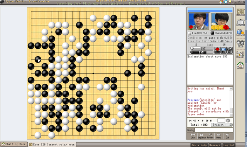Click the ShenZhXu player name
Image resolution: width=247 pixels, height=147 pixels.
click(x=223, y=33)
